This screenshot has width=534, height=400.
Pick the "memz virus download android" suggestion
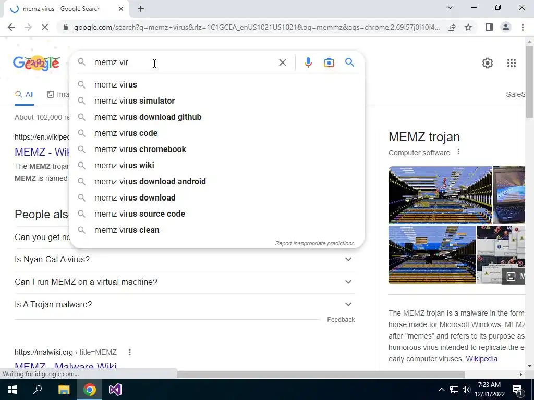click(x=217, y=182)
